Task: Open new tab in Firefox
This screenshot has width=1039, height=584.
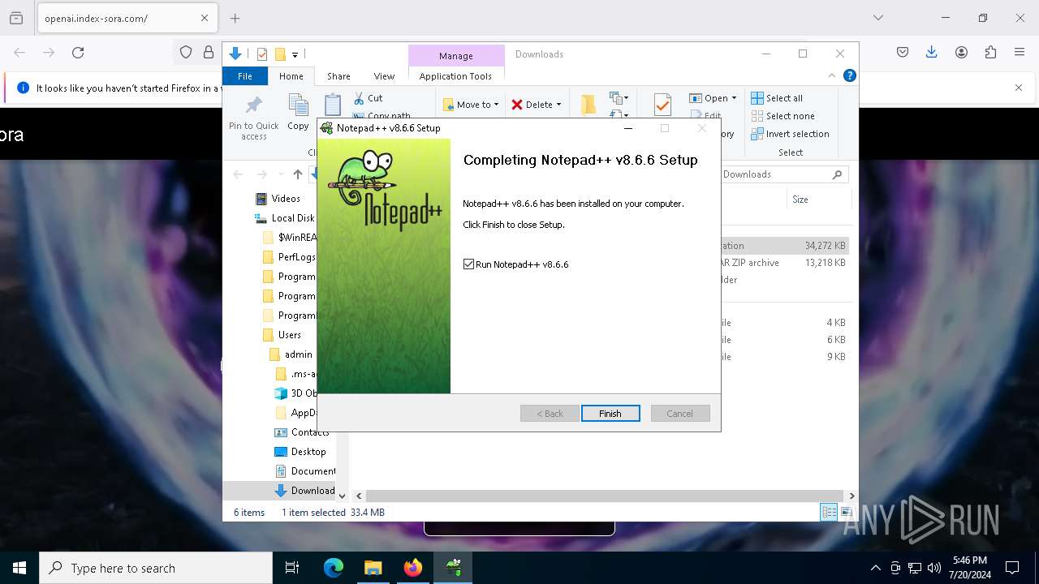Action: pos(235,18)
